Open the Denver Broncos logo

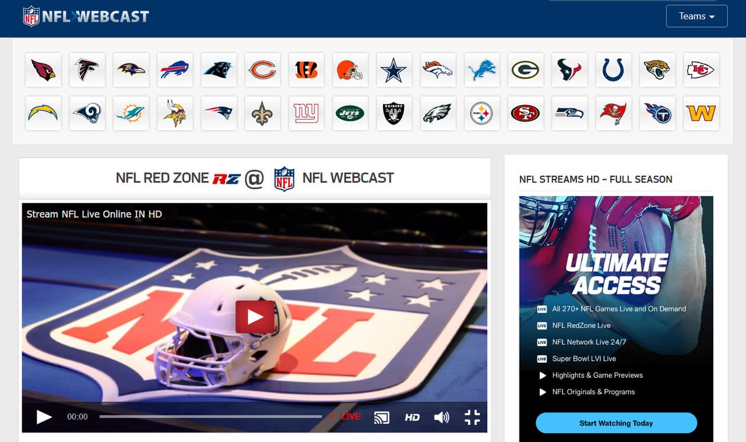[x=438, y=70]
